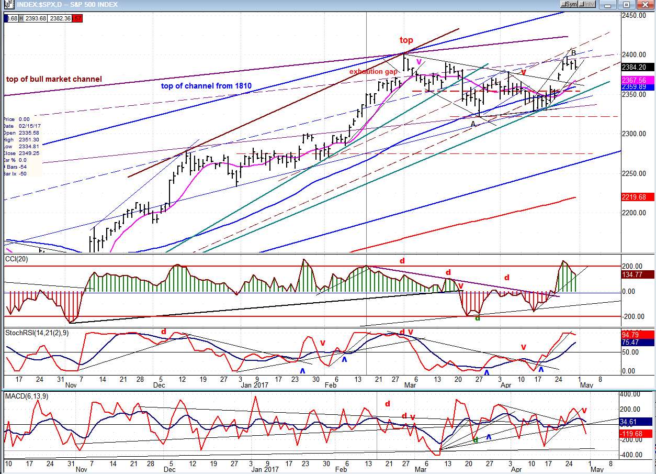Select the CCI(20) indicator label

click(17, 259)
